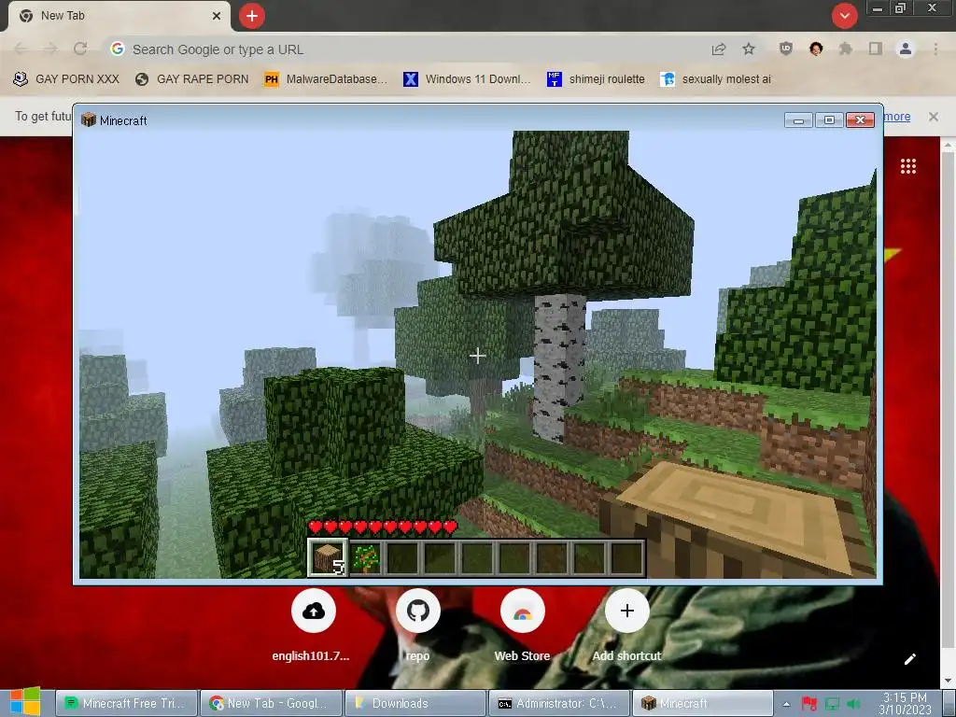The image size is (956, 717).
Task: Open the Windows 11 Downl... bookmark
Action: point(467,79)
